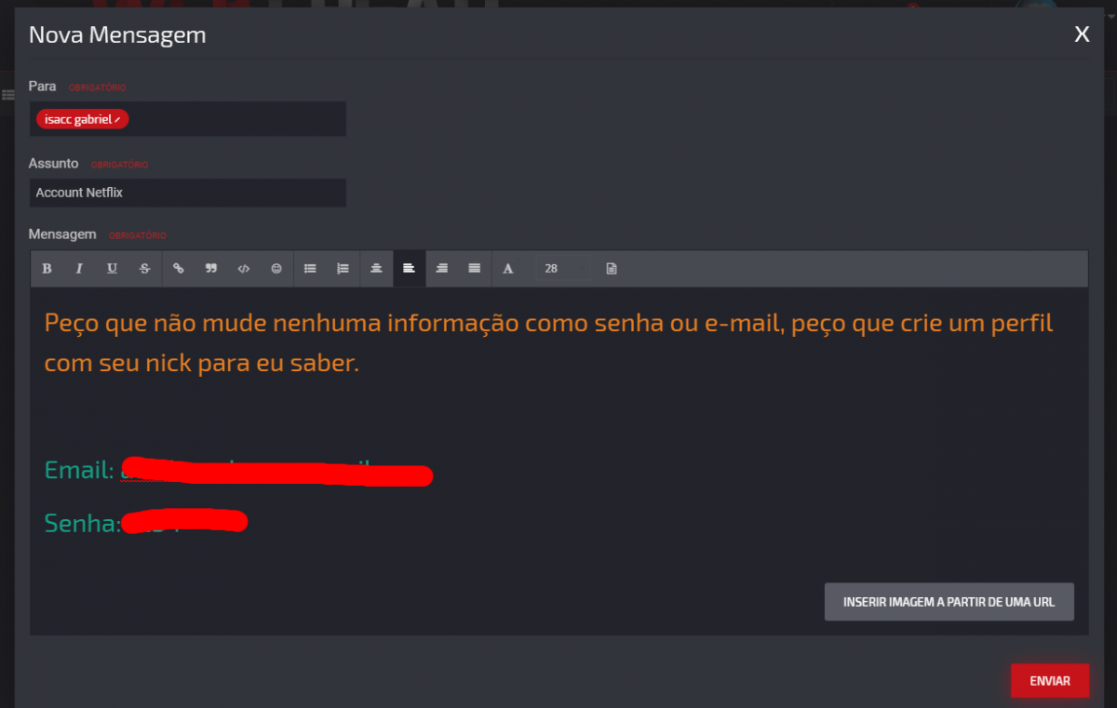This screenshot has width=1117, height=708.
Task: Right align the message text
Action: (x=441, y=268)
